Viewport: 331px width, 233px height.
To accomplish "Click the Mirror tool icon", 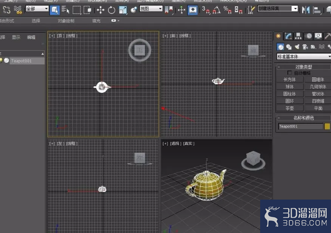I will (x=306, y=10).
